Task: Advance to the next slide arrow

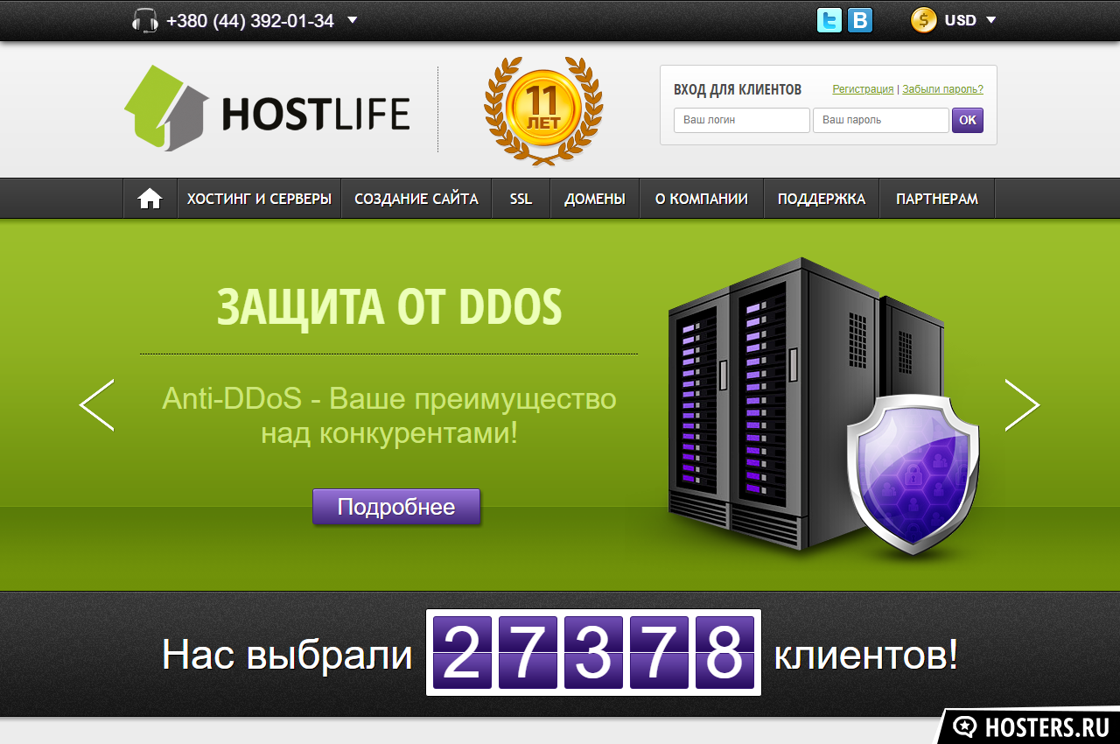Action: coord(1022,405)
